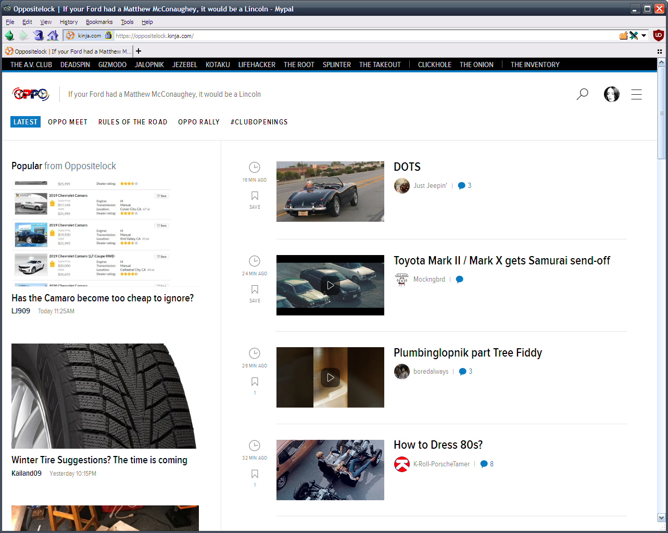Click the URL address field
This screenshot has width=668, height=533.
364,36
